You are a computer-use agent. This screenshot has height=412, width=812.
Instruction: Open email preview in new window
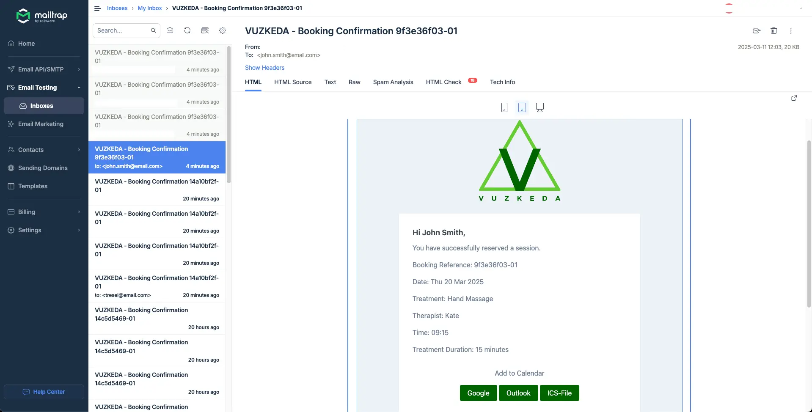(x=794, y=98)
